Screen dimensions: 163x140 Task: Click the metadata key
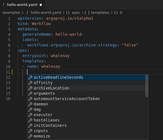(27, 29)
